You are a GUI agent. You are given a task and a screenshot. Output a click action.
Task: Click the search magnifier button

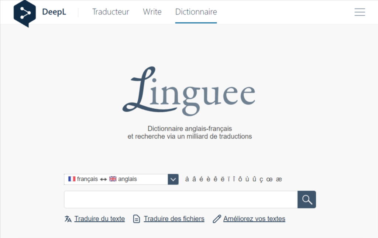306,199
